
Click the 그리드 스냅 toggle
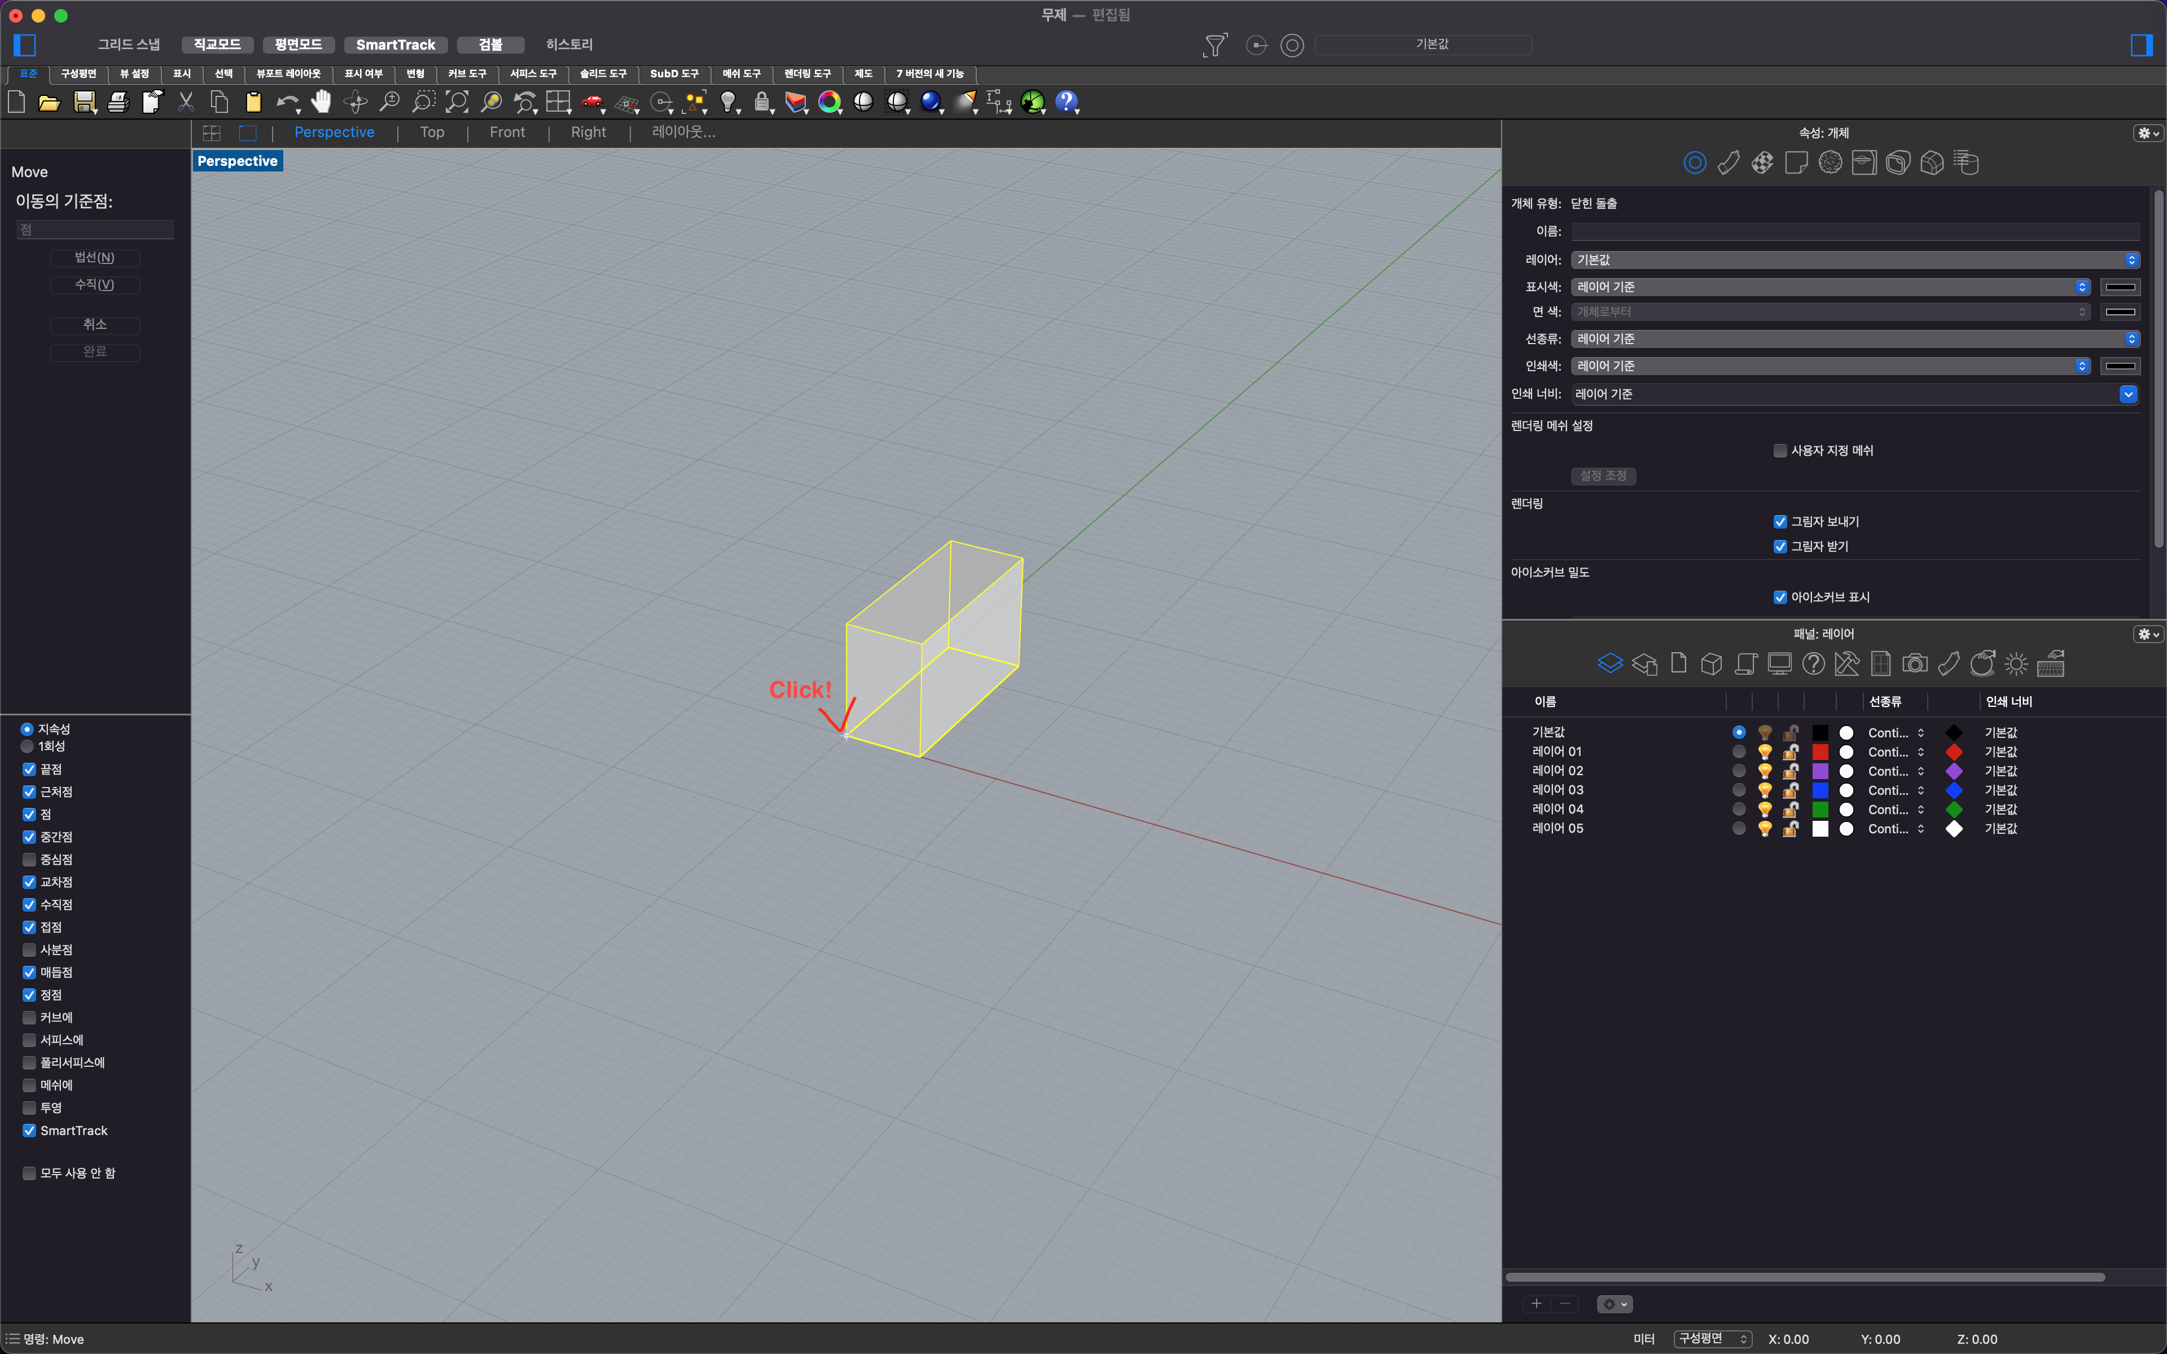coord(129,45)
